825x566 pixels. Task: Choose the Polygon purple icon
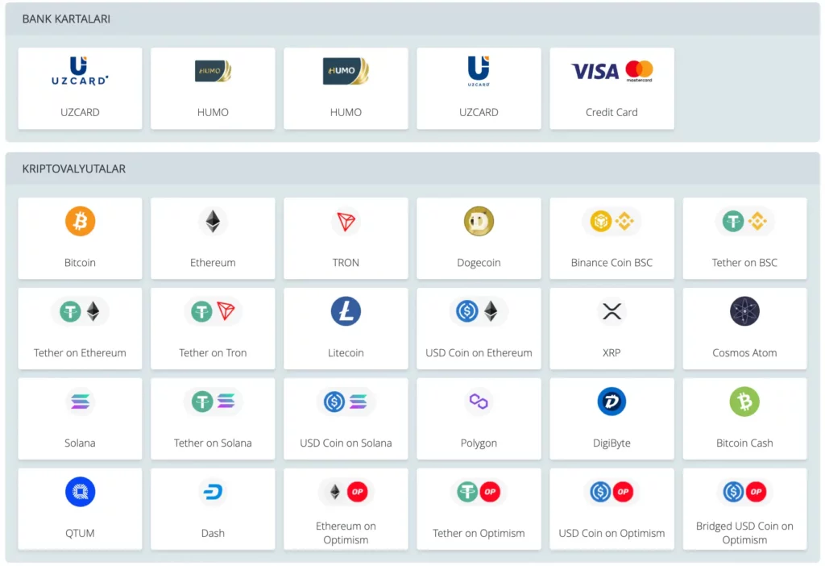pyautogui.click(x=479, y=402)
